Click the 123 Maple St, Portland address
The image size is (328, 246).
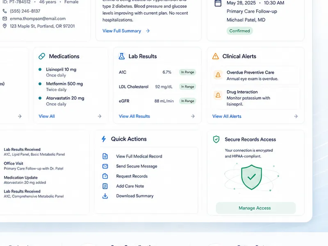(42, 26)
